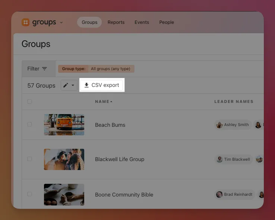Click the Groups page heading
The width and height of the screenshot is (275, 220).
pyautogui.click(x=36, y=44)
